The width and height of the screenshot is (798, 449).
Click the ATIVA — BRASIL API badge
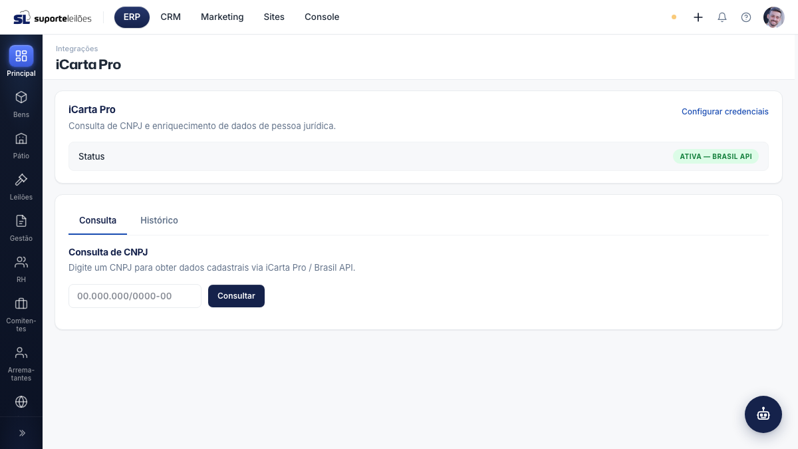point(716,156)
